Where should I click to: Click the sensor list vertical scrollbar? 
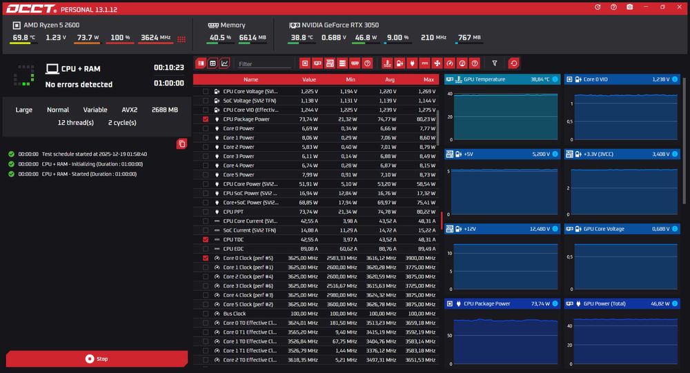437,128
